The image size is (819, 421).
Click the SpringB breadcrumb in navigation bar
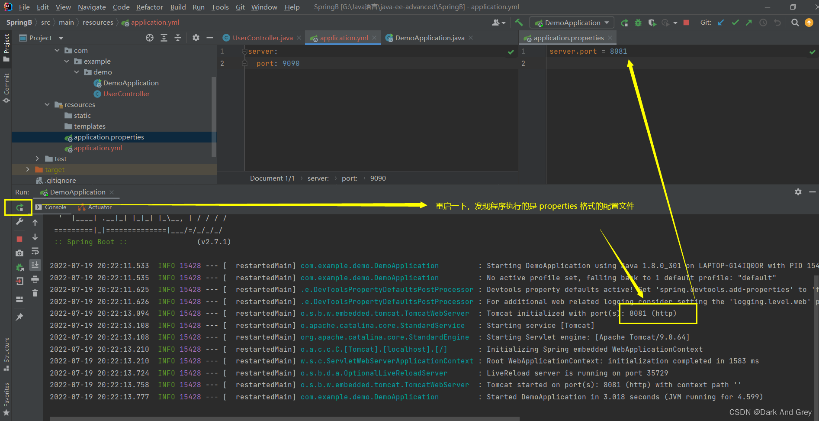(x=19, y=23)
